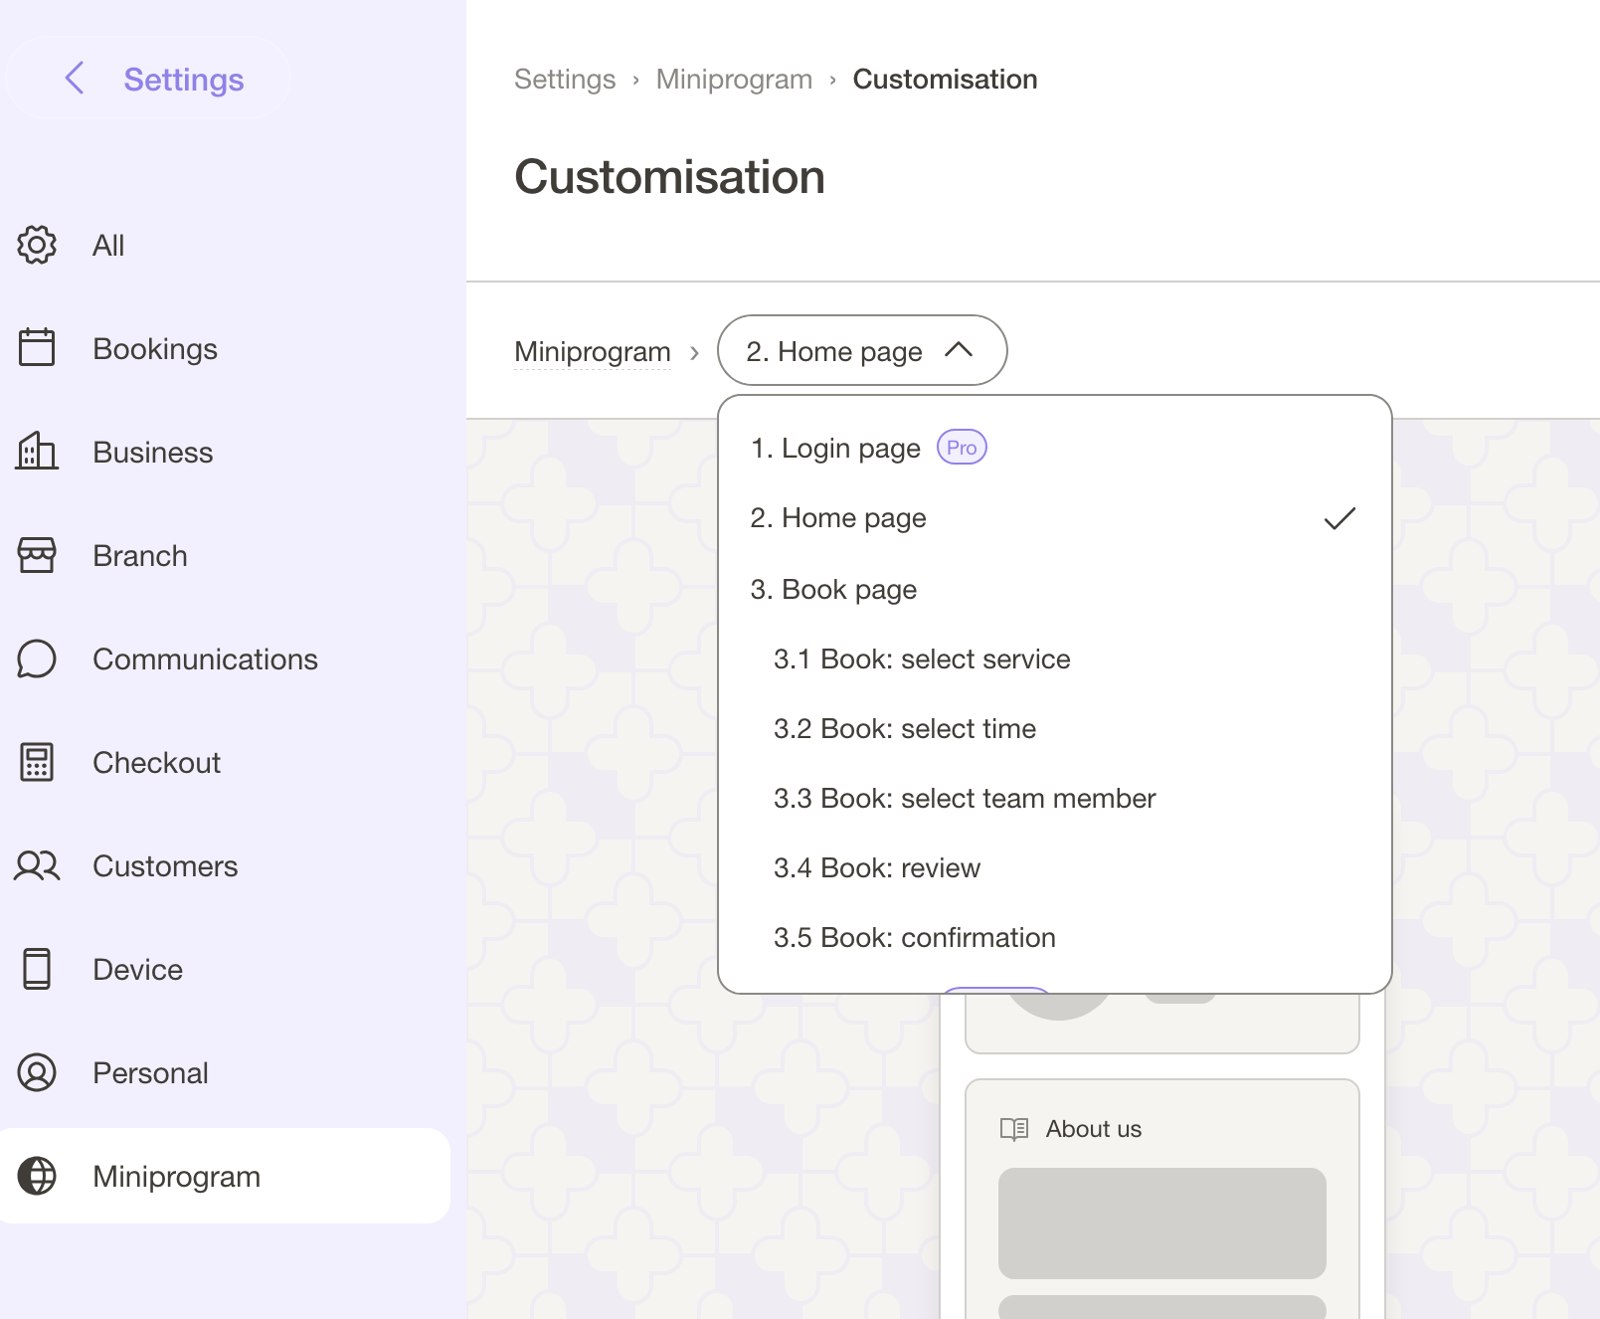The width and height of the screenshot is (1600, 1319).
Task: Click the speech bubble Communications icon
Action: coord(37,659)
